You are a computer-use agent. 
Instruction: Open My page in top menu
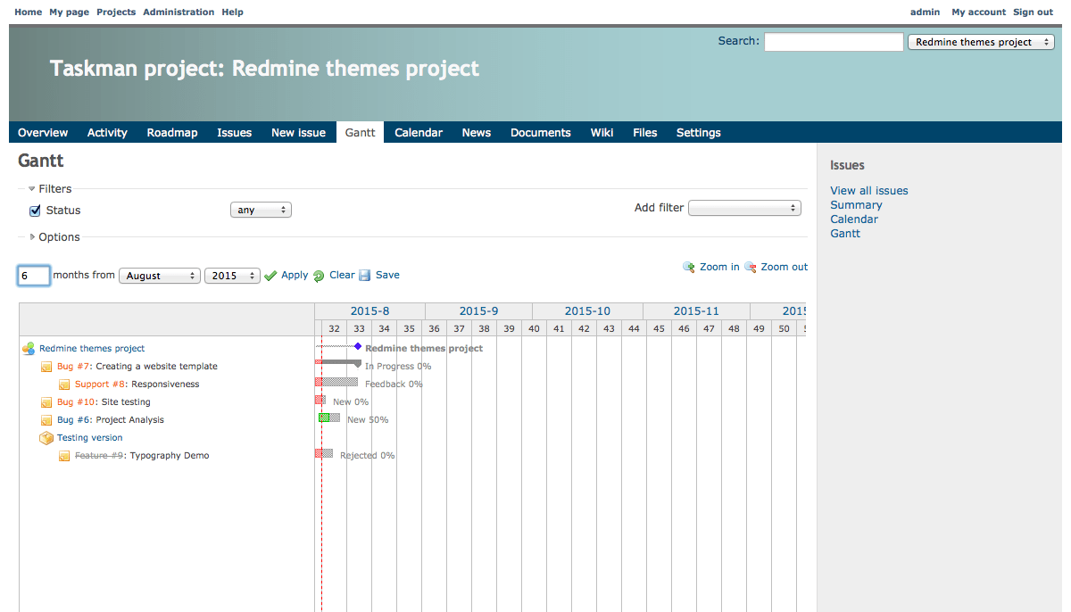pos(70,12)
